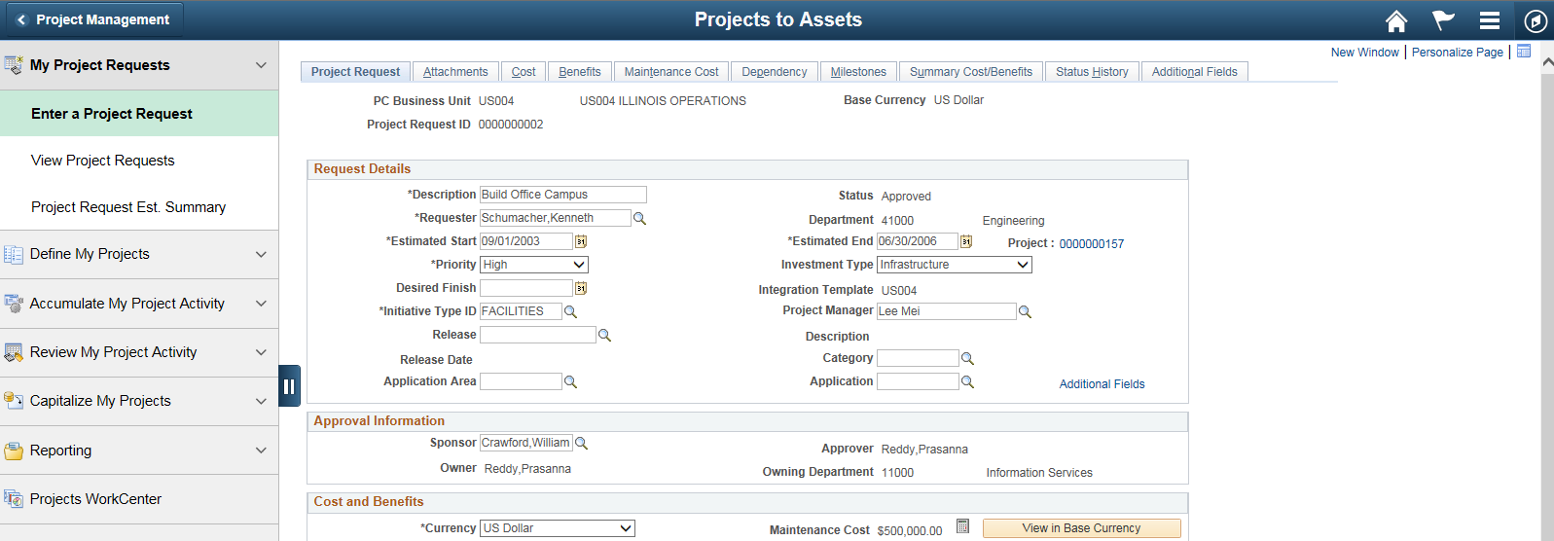Open the Estimated End calendar picker
The width and height of the screenshot is (1554, 541).
(x=966, y=241)
